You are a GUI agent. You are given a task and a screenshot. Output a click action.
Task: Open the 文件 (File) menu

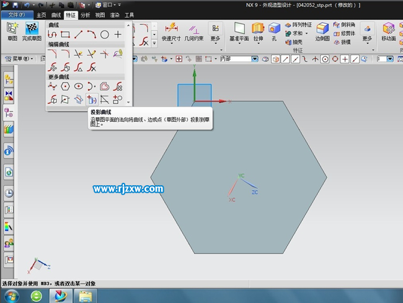tap(17, 14)
